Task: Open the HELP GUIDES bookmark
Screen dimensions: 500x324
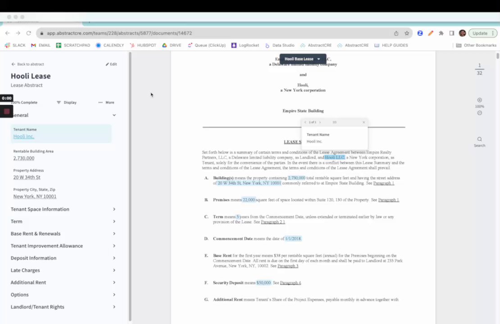Action: [391, 45]
